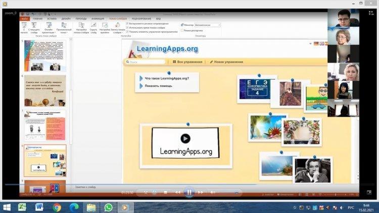
Task: Open Online presentation dropdown
Action: pyautogui.click(x=49, y=28)
